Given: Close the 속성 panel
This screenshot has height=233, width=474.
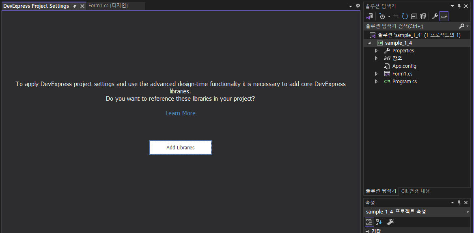Looking at the screenshot, I should click(x=466, y=203).
